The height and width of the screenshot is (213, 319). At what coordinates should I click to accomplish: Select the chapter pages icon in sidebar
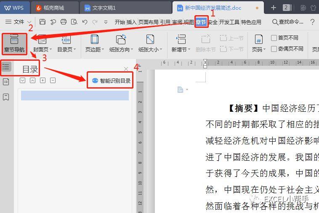click(x=6, y=82)
